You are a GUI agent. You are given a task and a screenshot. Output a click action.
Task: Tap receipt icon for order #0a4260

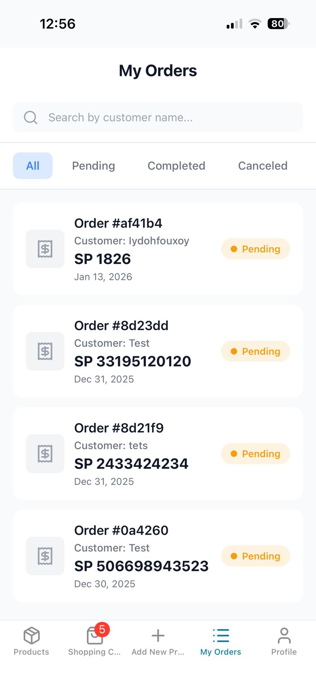(x=45, y=556)
